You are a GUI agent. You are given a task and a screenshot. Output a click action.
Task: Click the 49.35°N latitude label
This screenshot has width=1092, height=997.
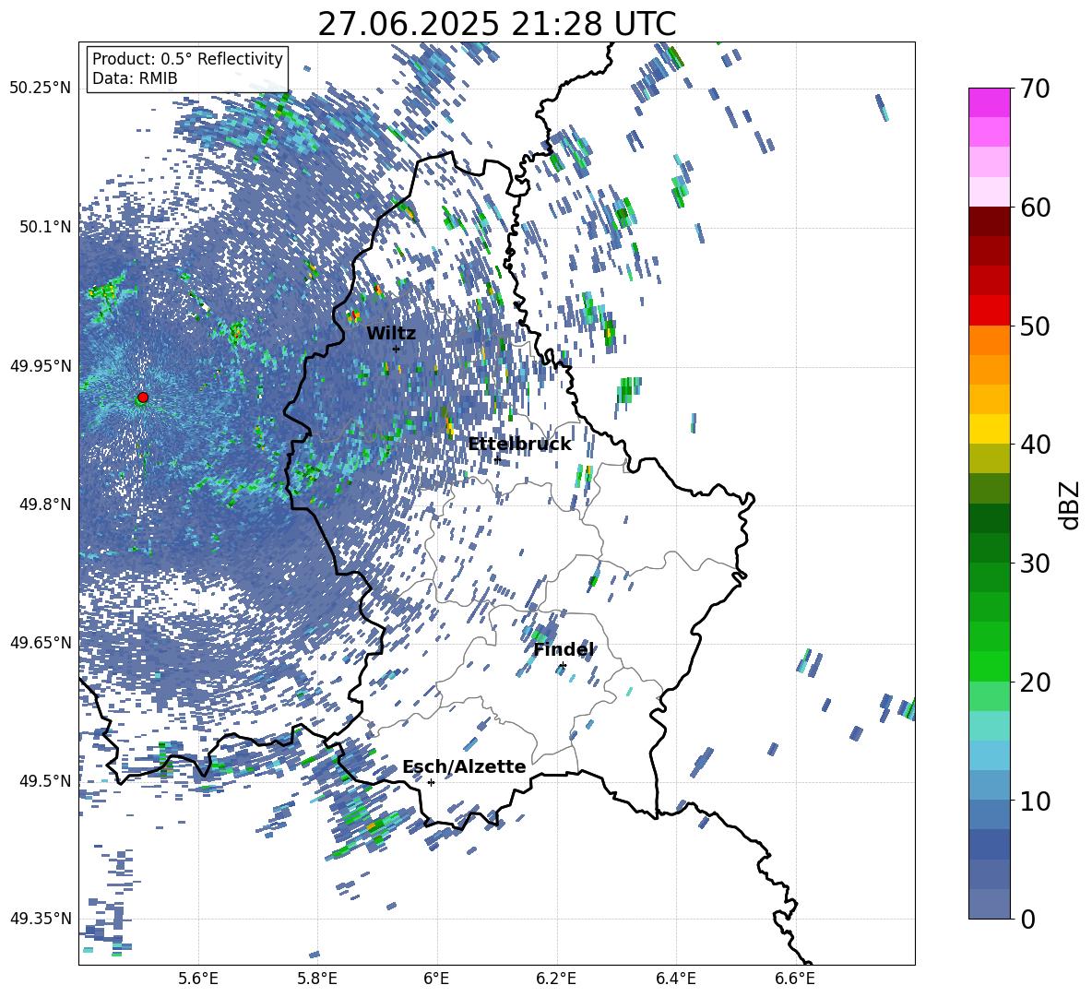tap(41, 919)
